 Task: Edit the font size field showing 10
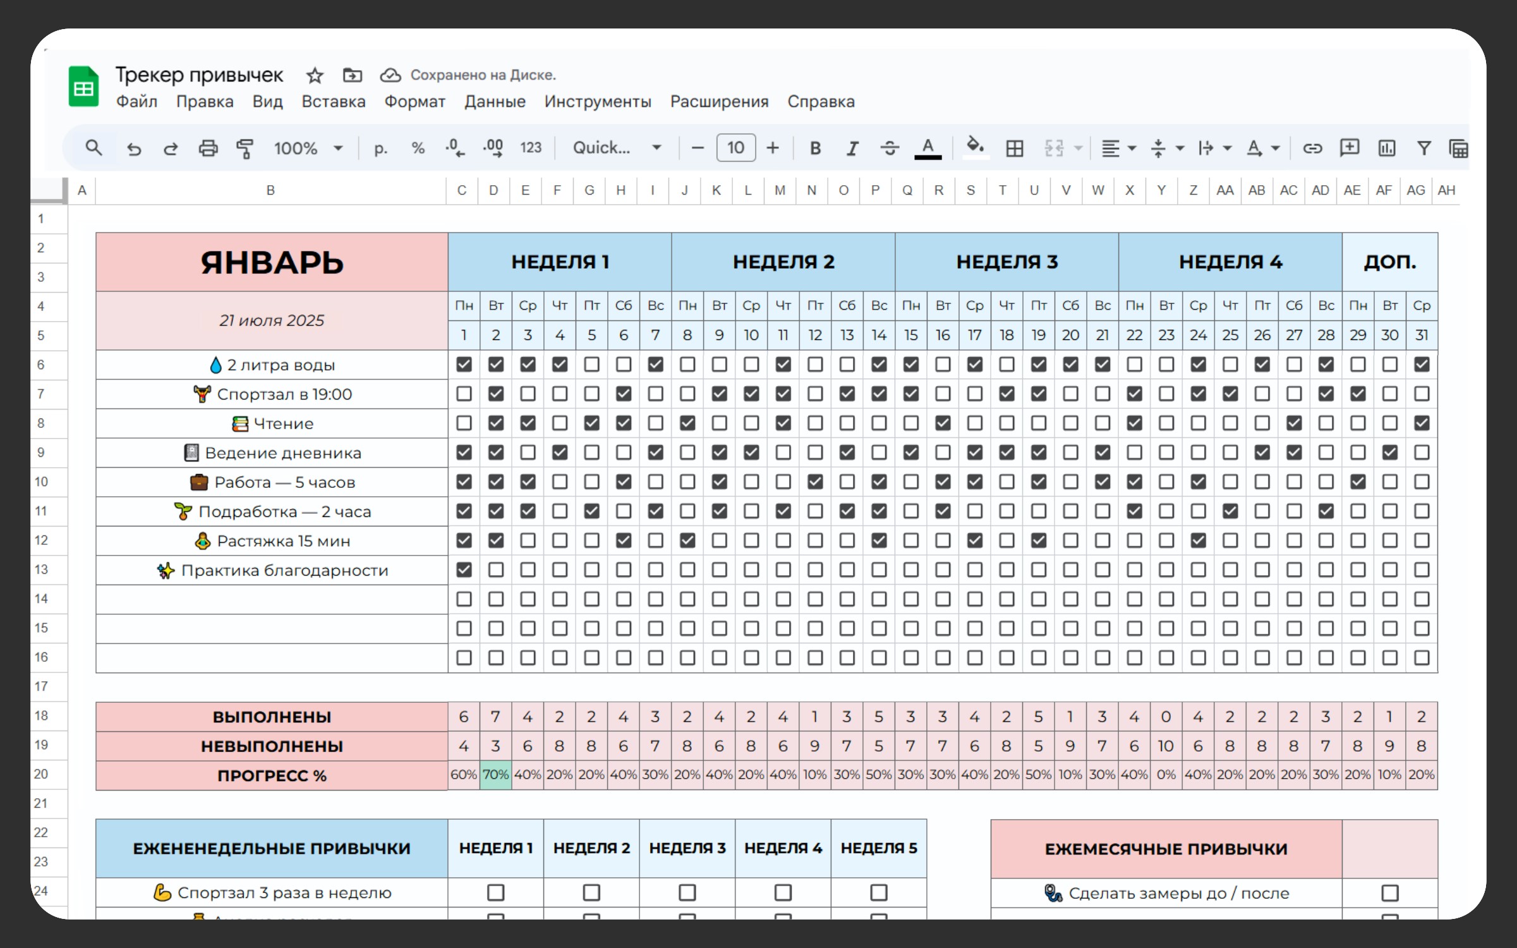(x=736, y=148)
